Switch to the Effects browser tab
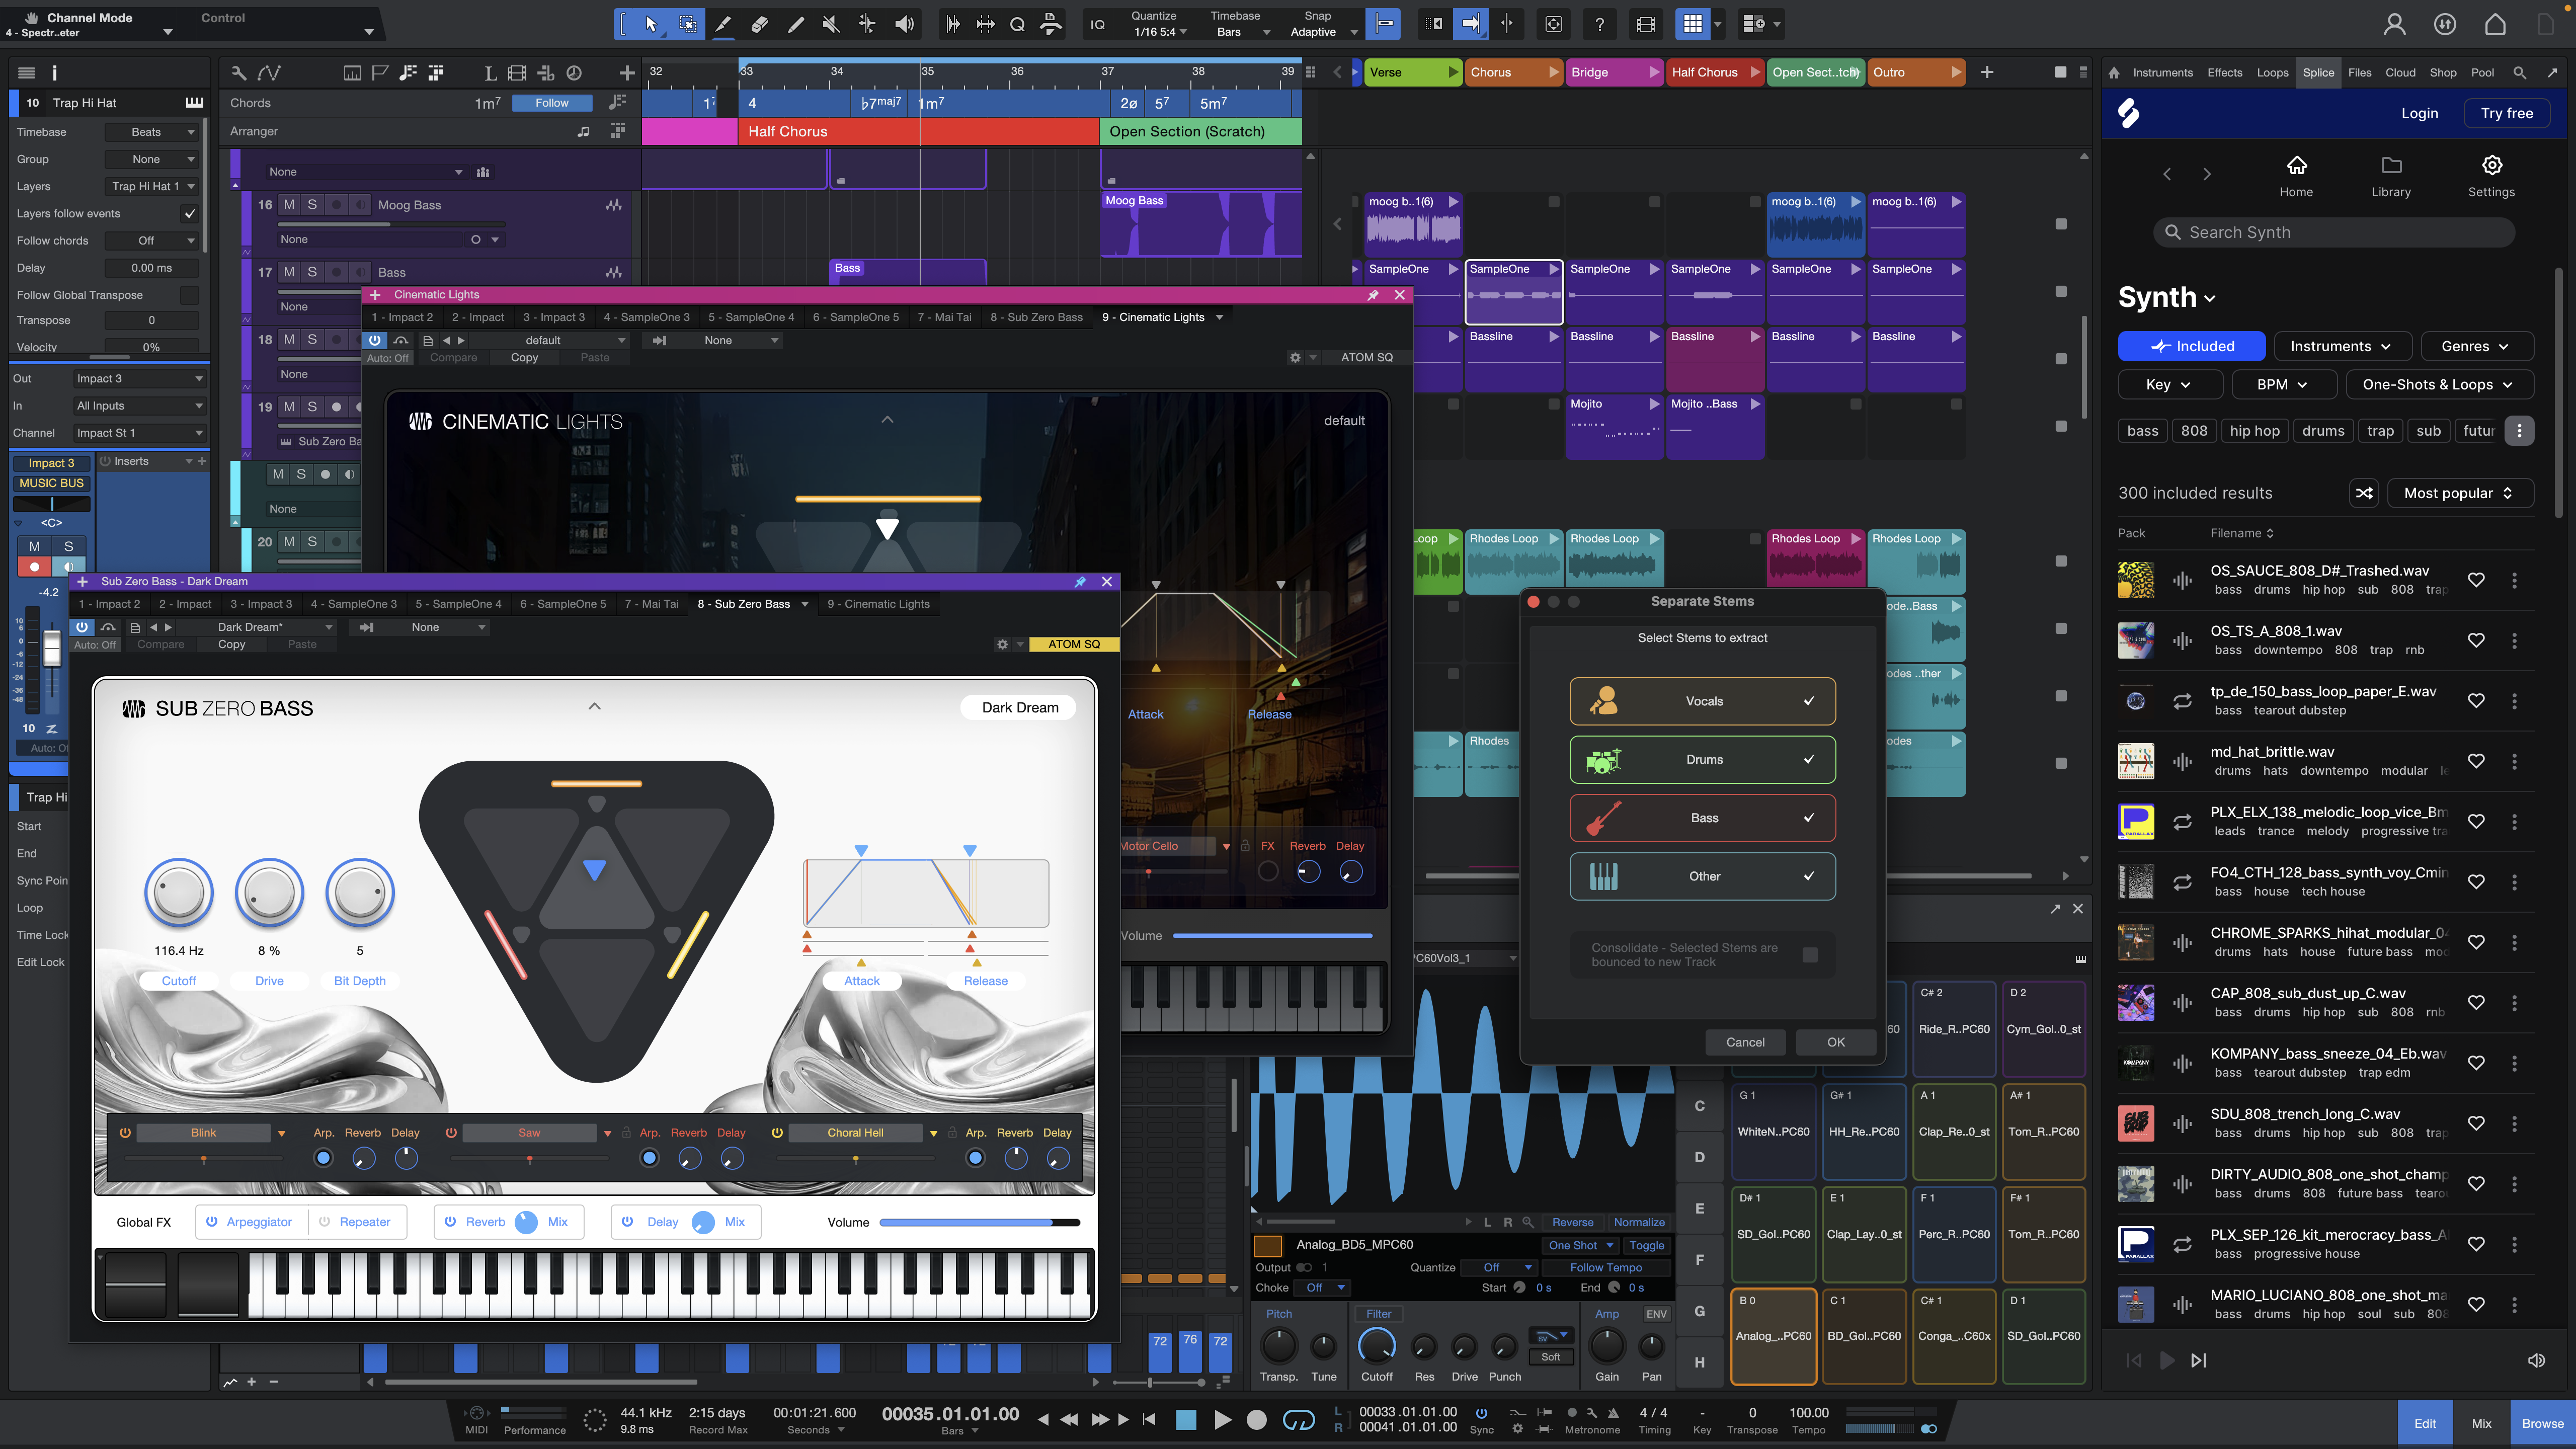This screenshot has width=2576, height=1449. 2224,72
